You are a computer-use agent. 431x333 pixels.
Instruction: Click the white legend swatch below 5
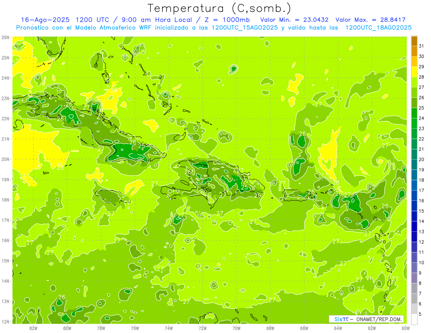click(414, 319)
